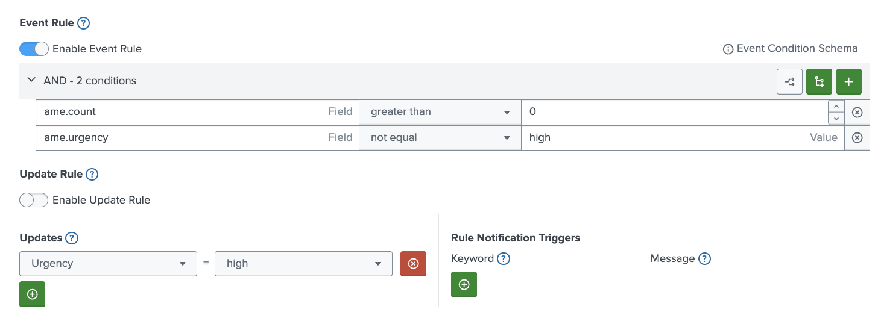Click help icon next to Update Rule

coord(92,175)
